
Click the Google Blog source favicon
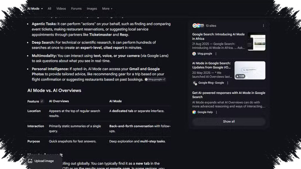(x=195, y=83)
